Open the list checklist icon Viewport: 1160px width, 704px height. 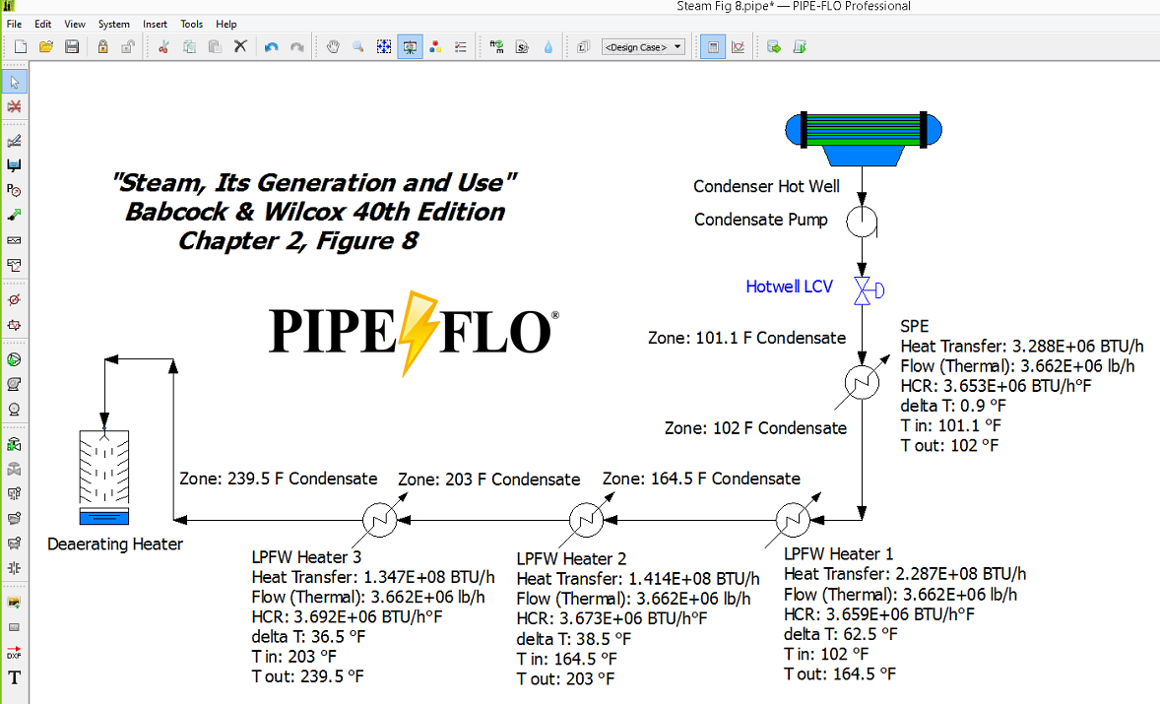tap(461, 46)
